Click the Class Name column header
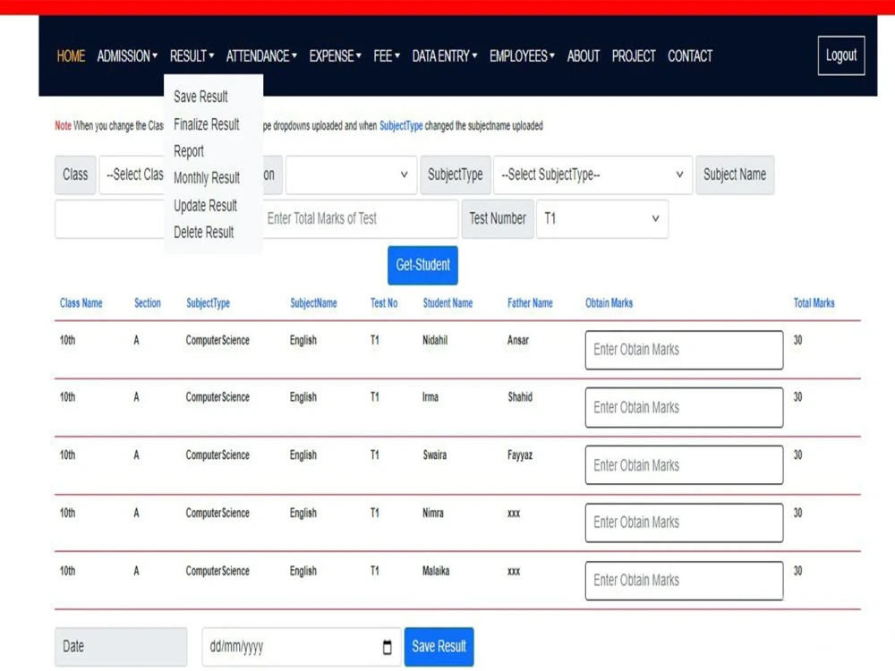895x671 pixels. (81, 303)
